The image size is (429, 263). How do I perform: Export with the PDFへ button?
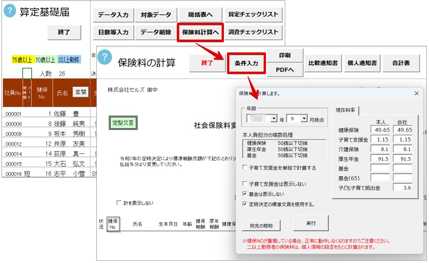(285, 70)
